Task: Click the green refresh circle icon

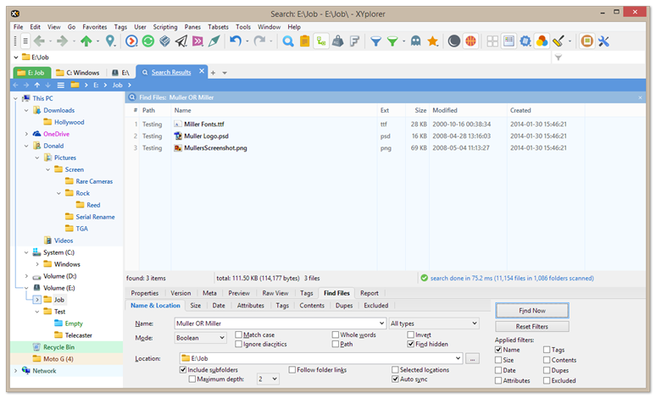Action: (x=148, y=41)
